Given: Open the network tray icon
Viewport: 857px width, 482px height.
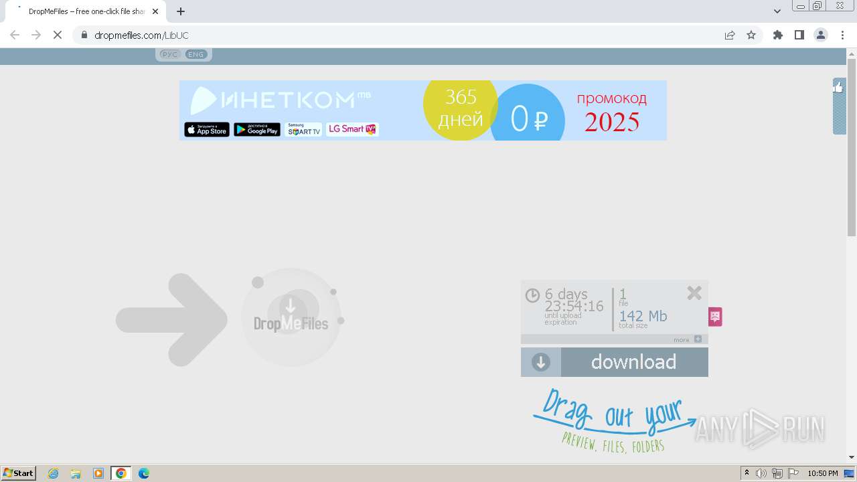Looking at the screenshot, I should [777, 473].
